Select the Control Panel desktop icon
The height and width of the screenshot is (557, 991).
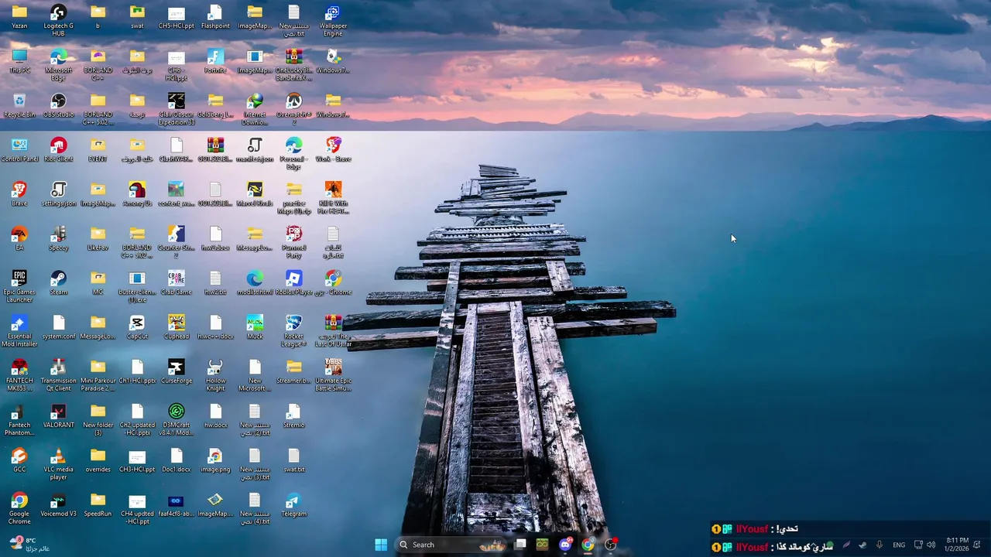(x=19, y=149)
